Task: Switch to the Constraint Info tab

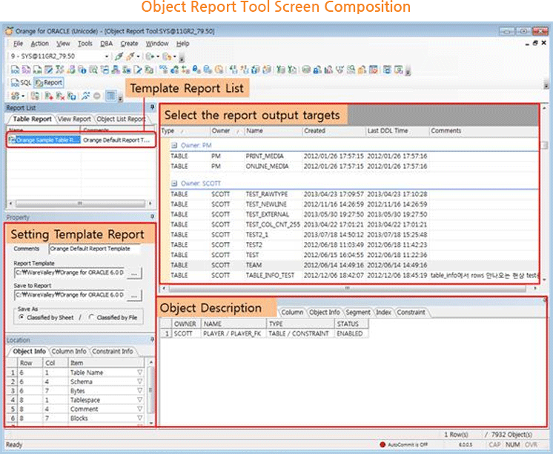Action: [113, 352]
